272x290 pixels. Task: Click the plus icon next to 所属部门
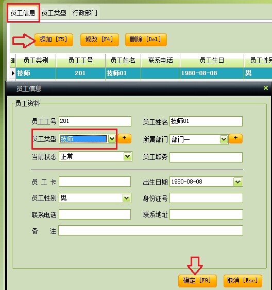[235, 138]
